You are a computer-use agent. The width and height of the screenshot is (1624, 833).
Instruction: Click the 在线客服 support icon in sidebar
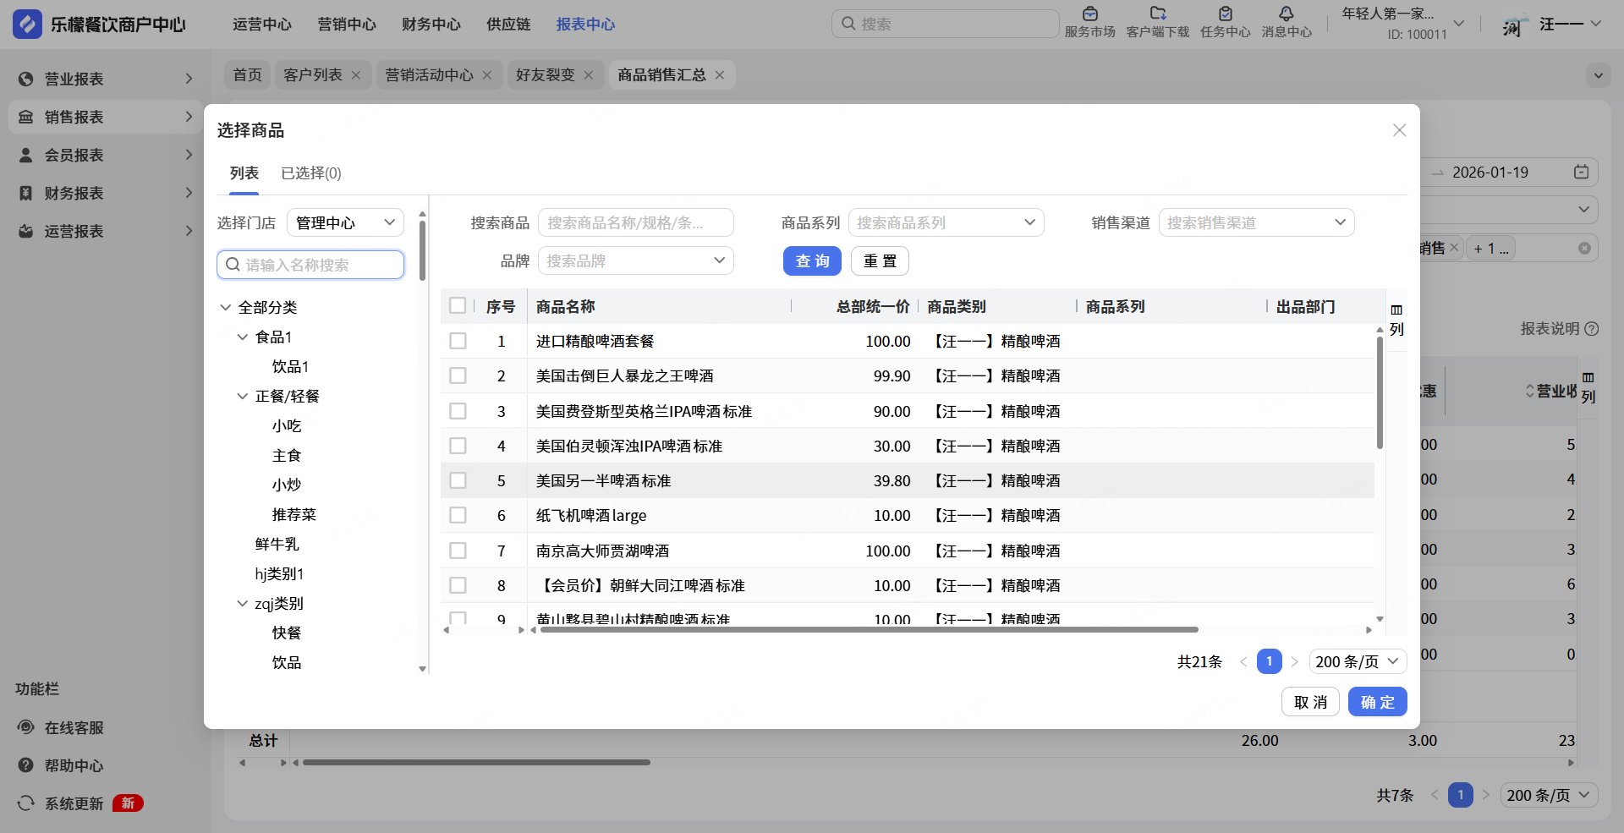pos(26,727)
